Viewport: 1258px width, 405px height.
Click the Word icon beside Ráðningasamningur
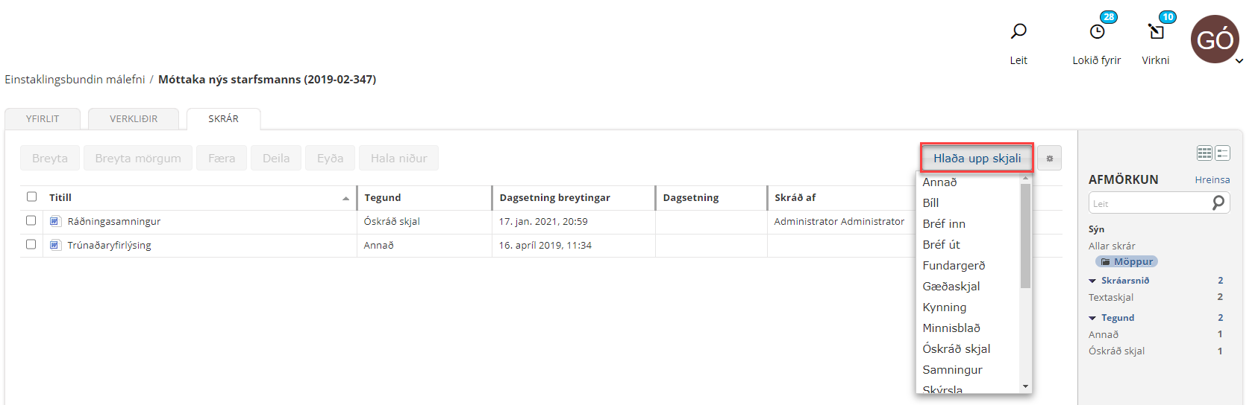[54, 221]
